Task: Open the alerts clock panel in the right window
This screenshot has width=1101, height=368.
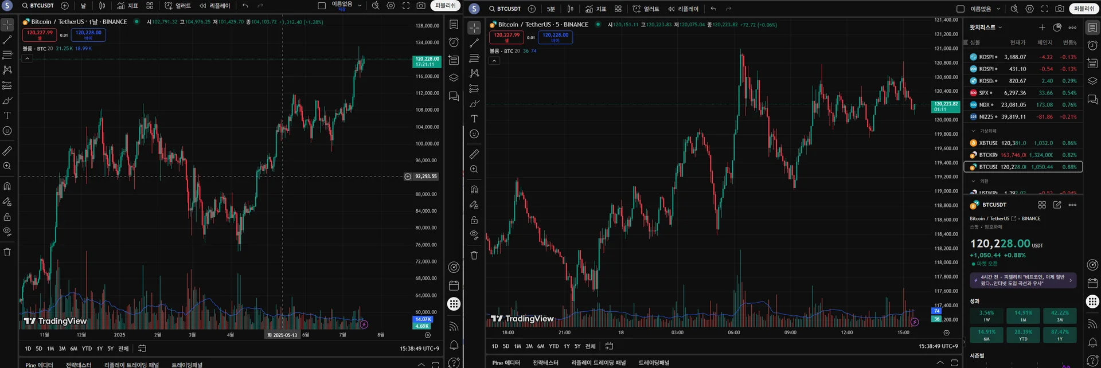Action: [1092, 45]
